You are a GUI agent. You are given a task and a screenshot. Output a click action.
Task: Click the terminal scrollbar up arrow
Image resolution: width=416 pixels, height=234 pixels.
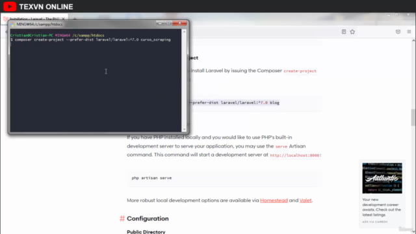coord(184,32)
